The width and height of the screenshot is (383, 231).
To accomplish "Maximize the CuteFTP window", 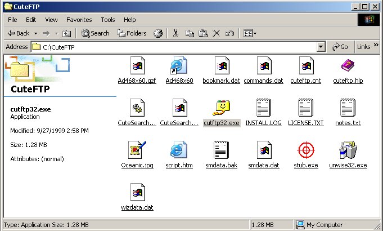I will (364, 7).
